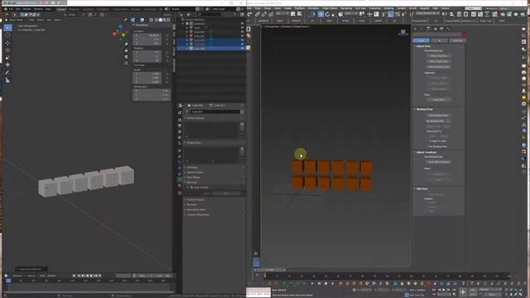Click the Affect Pivot Only button
Viewport: 530px width, 298px height.
point(438,55)
